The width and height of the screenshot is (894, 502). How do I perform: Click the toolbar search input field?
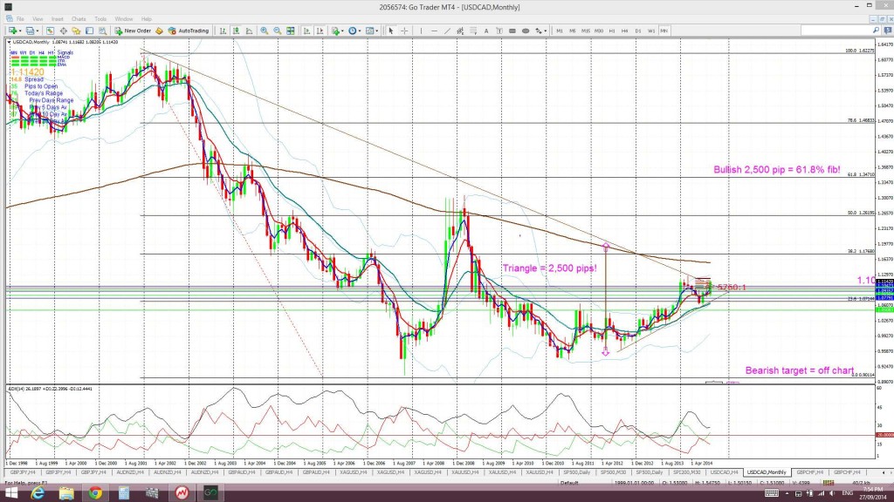pos(836,31)
